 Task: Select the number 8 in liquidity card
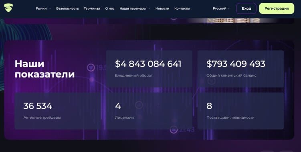click(x=209, y=106)
